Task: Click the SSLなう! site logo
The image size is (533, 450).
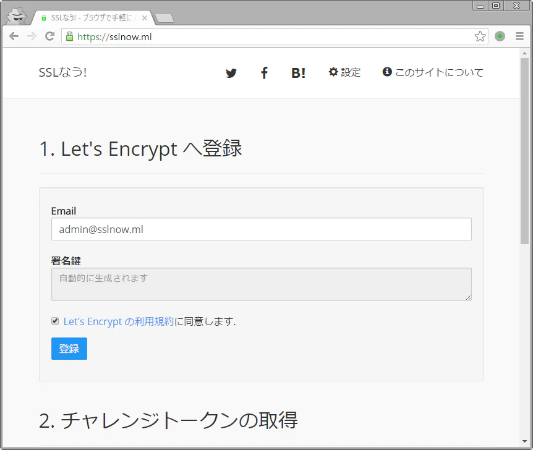Action: (63, 72)
